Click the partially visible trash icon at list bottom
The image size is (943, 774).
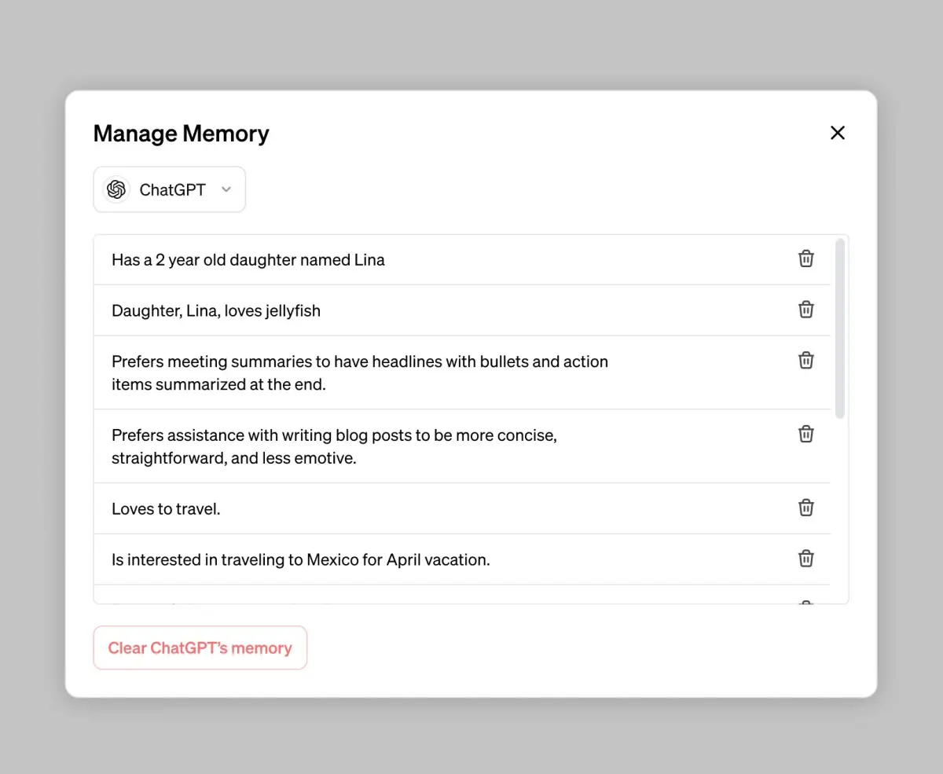pyautogui.click(x=806, y=602)
